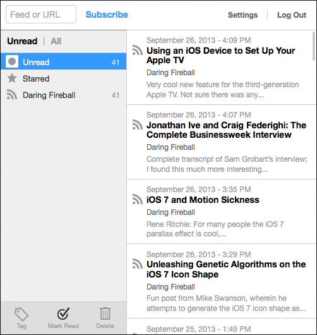
Task: Click the date 'September 26, 2013 - 3:29 PM'
Action: 198,254
